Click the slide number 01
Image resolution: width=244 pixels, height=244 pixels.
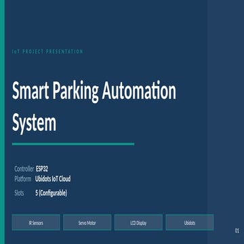click(237, 231)
